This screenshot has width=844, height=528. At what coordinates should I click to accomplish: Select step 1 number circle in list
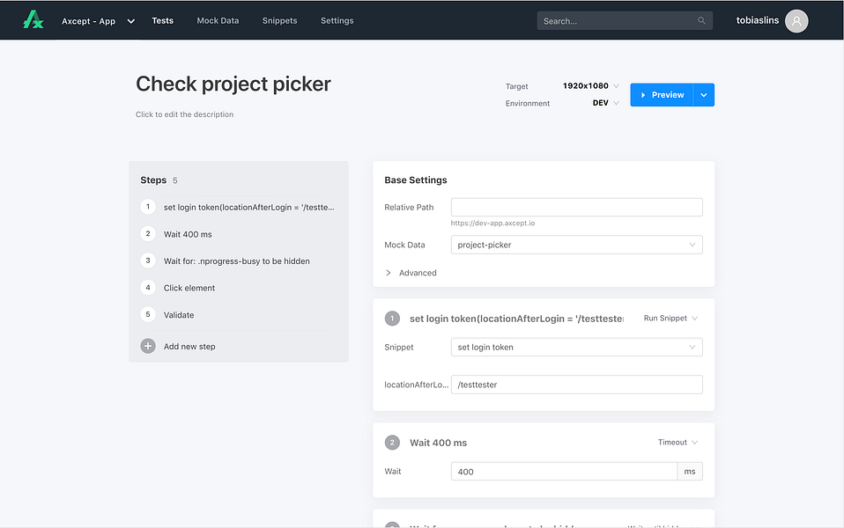(x=148, y=207)
